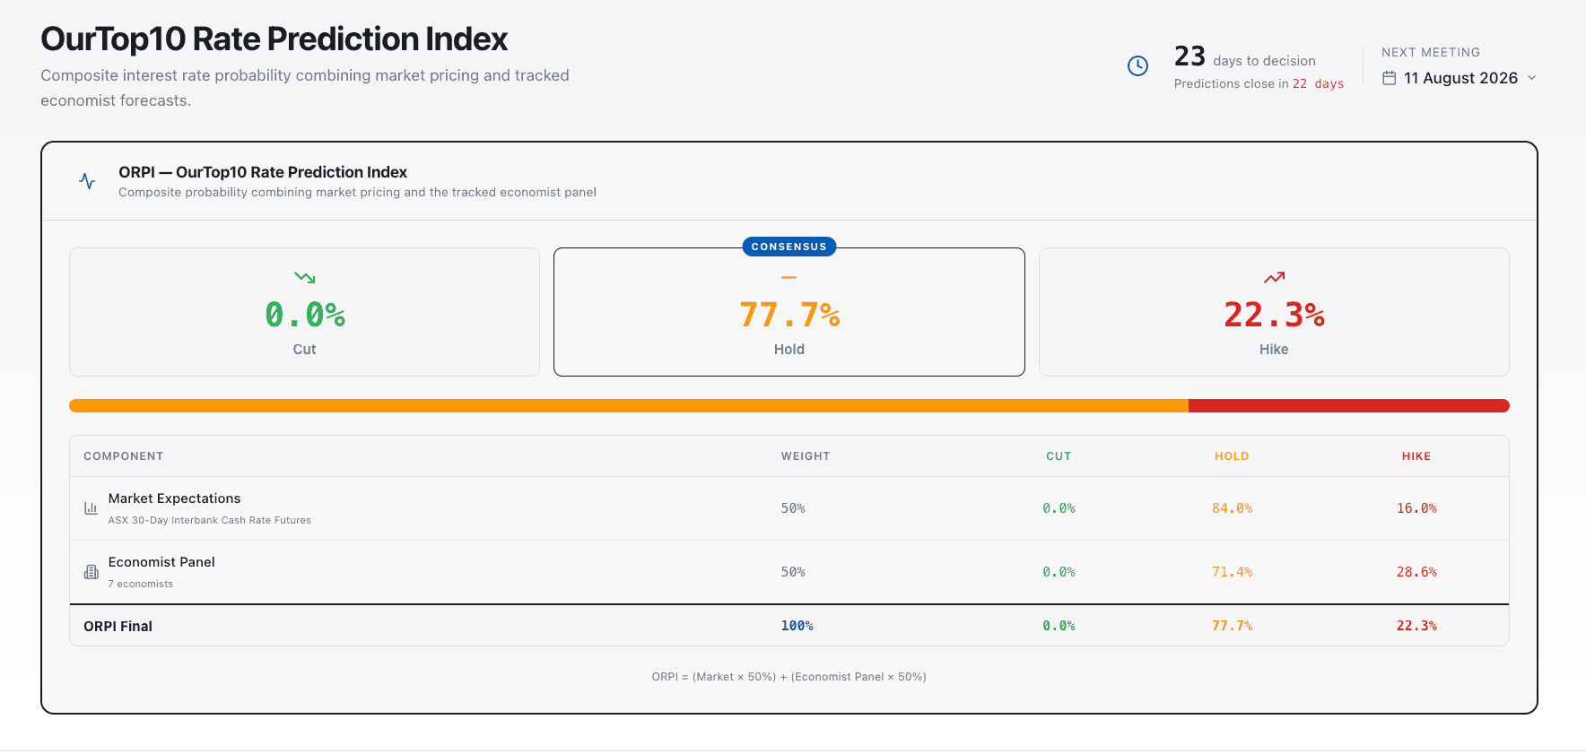Click the red Hike segment of probability bar
The height and width of the screenshot is (754, 1586).
1349,405
